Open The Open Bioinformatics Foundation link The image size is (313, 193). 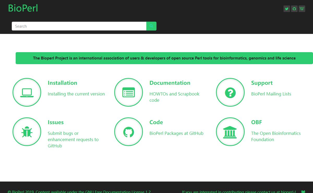(x=276, y=136)
